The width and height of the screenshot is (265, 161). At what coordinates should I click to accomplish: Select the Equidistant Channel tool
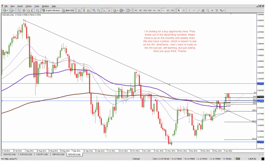click(x=203, y=11)
